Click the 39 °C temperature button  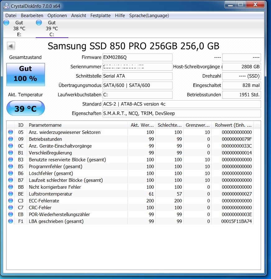point(25,108)
